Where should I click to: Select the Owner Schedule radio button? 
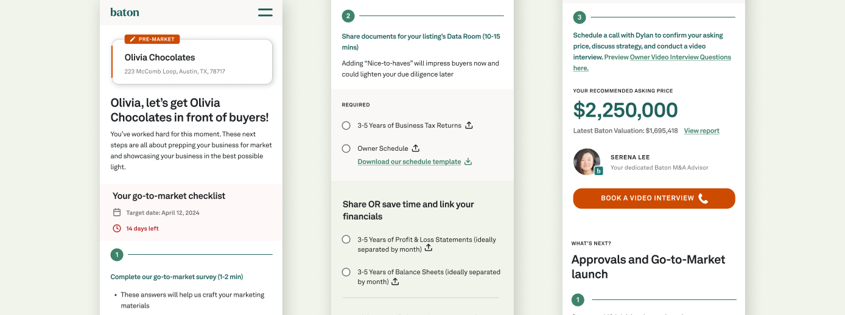346,148
